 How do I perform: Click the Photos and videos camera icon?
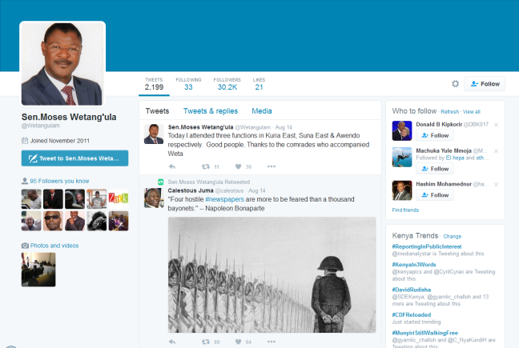tap(25, 246)
